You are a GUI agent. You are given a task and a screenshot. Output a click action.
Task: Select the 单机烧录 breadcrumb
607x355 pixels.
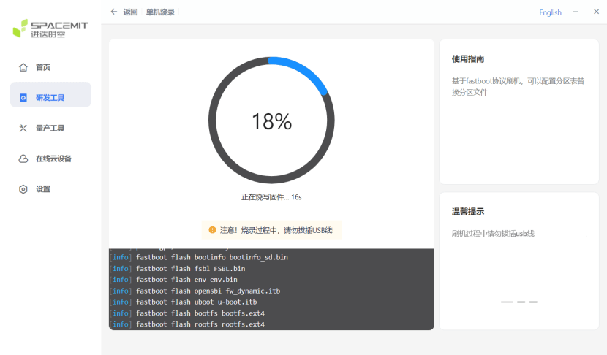click(x=160, y=12)
